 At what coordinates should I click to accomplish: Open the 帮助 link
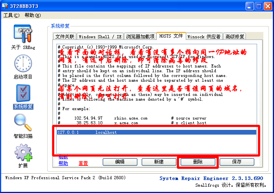[x=63, y=163]
